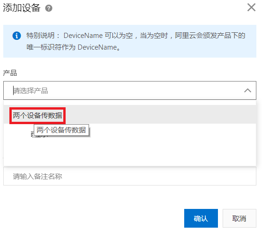Image resolution: width=262 pixels, height=230 pixels.
Task: Click the blue info icon in notice
Action: pos(16,36)
